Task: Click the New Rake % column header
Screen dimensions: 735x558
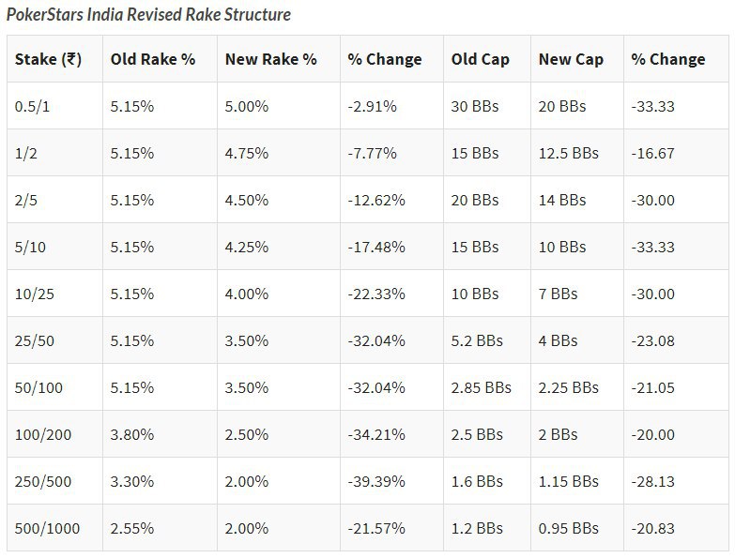Action: [x=270, y=59]
